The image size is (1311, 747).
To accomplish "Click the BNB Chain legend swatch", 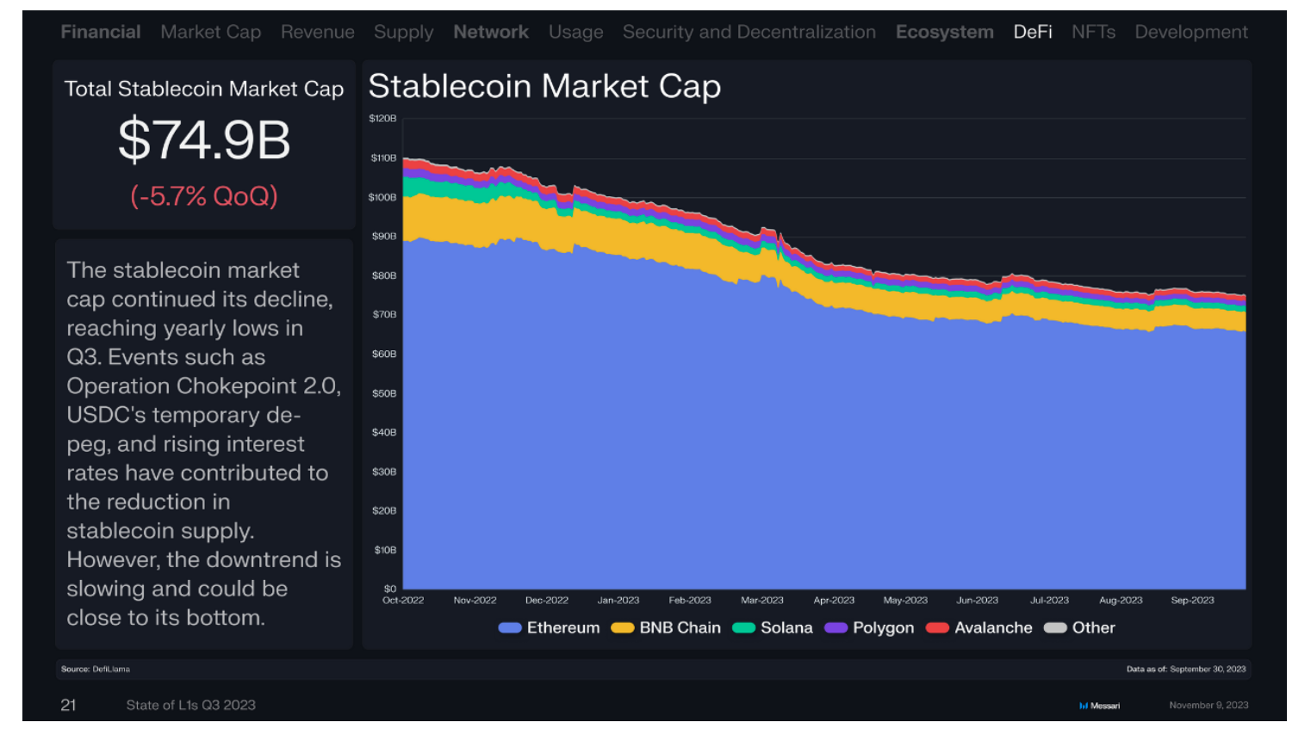I will [x=623, y=628].
